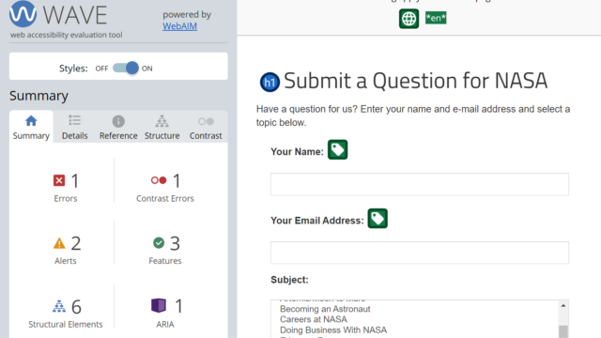Toggle the Styles on/off switch
The image size is (601, 338).
click(125, 69)
